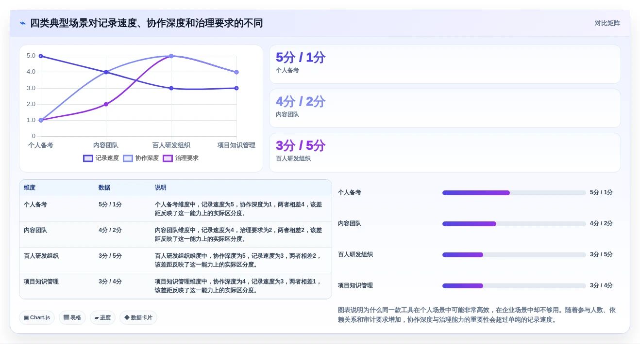The height and width of the screenshot is (344, 640).
Task: Click the 治理要求 legend label
Action: pyautogui.click(x=186, y=158)
